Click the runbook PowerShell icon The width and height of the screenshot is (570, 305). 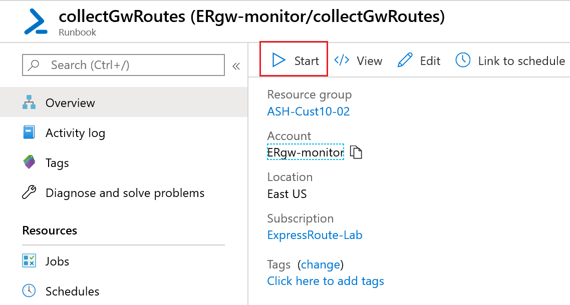click(36, 22)
